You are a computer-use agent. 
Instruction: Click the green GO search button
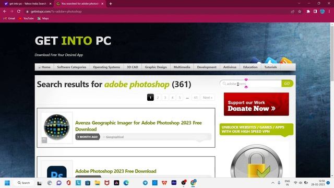(287, 84)
